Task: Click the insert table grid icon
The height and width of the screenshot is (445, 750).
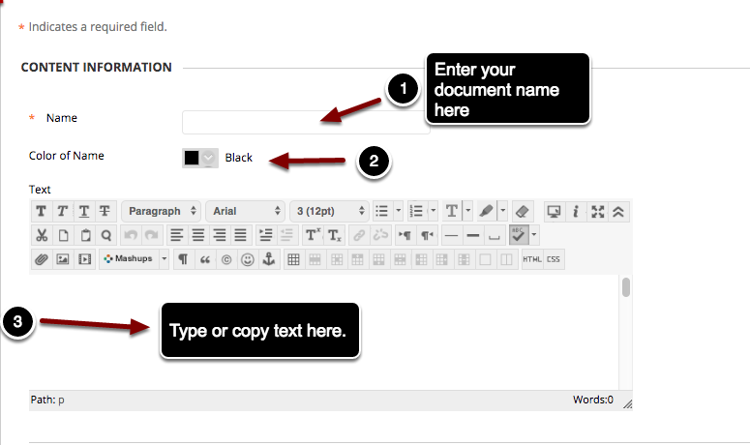Action: [x=293, y=259]
